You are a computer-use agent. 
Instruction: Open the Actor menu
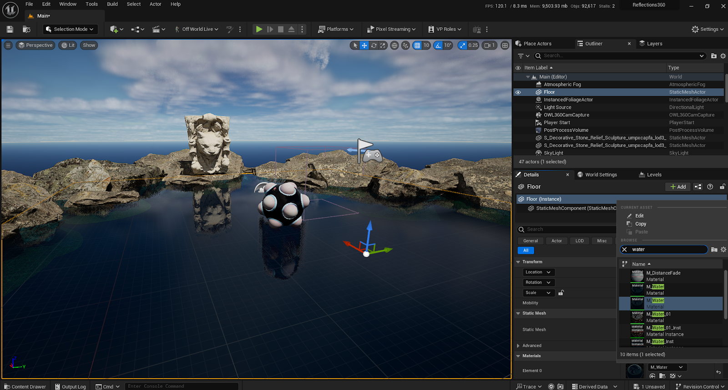pos(156,4)
